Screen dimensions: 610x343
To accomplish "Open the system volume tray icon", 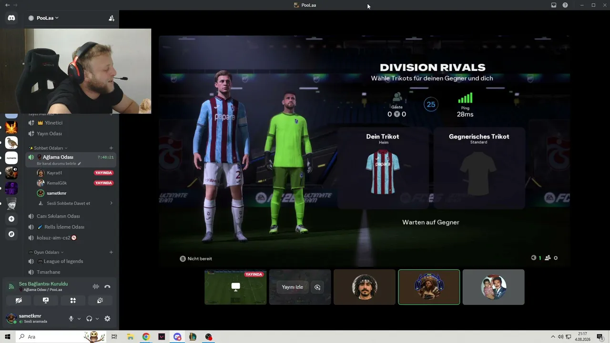I will (x=560, y=337).
